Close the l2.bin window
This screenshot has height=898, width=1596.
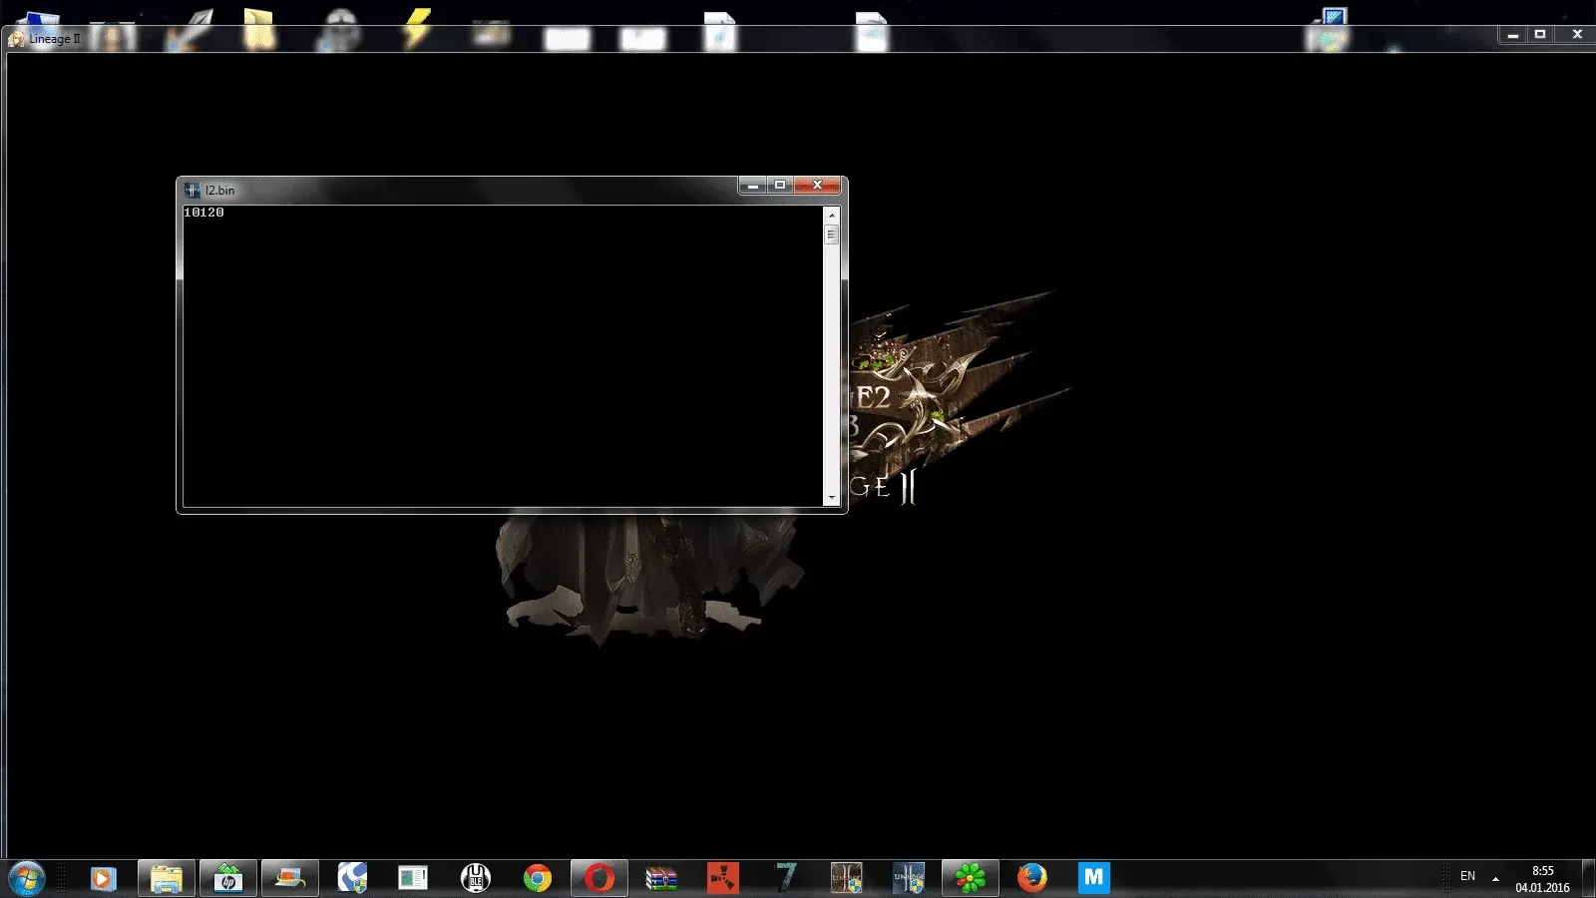coord(818,186)
